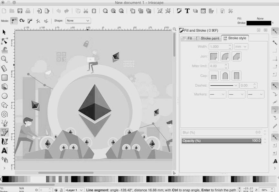Choose BSpline path mode
The height and width of the screenshot is (192, 279).
click(x=30, y=21)
